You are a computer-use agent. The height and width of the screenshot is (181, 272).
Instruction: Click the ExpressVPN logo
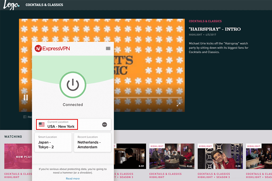52,48
